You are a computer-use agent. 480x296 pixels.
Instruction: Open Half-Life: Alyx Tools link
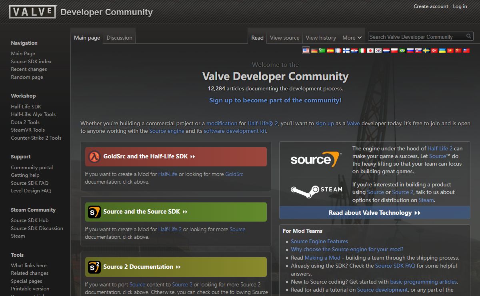click(33, 114)
